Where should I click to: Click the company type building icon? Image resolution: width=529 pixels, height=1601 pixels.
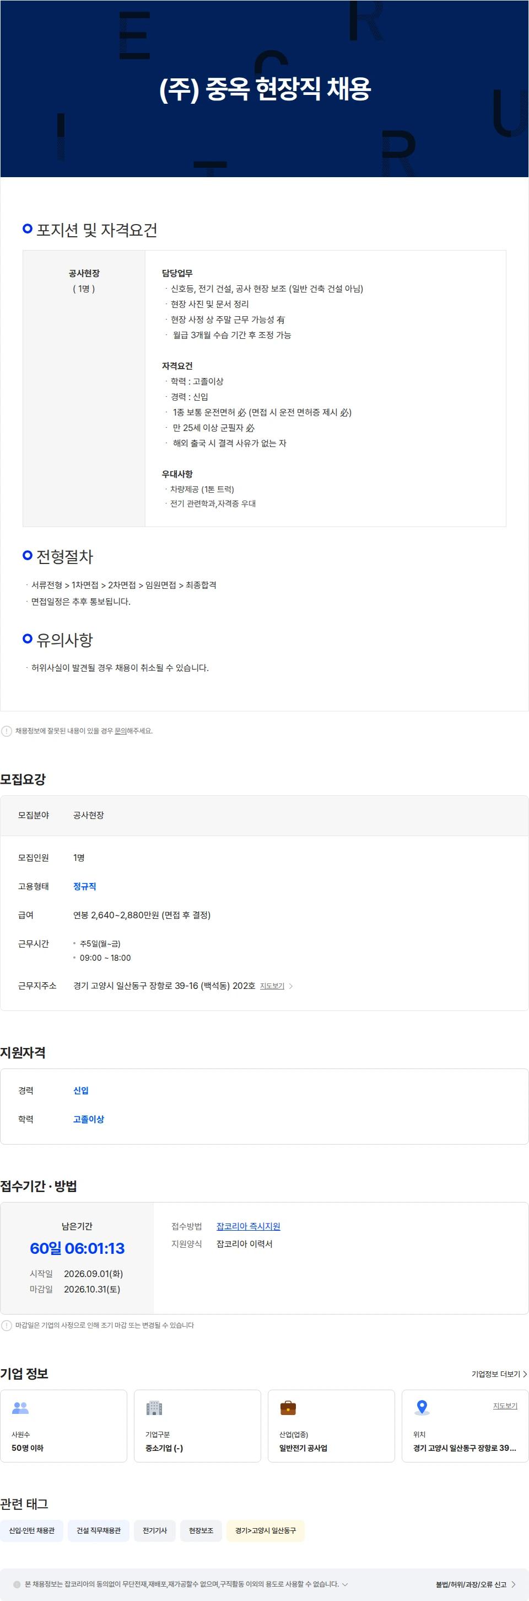[x=154, y=1408]
